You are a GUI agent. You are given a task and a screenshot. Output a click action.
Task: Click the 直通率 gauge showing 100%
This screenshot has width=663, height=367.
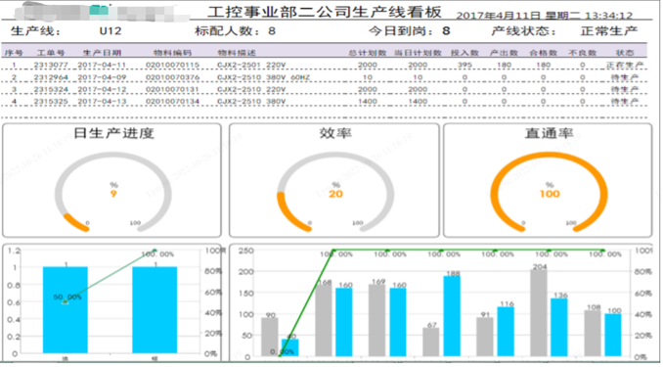pos(549,193)
